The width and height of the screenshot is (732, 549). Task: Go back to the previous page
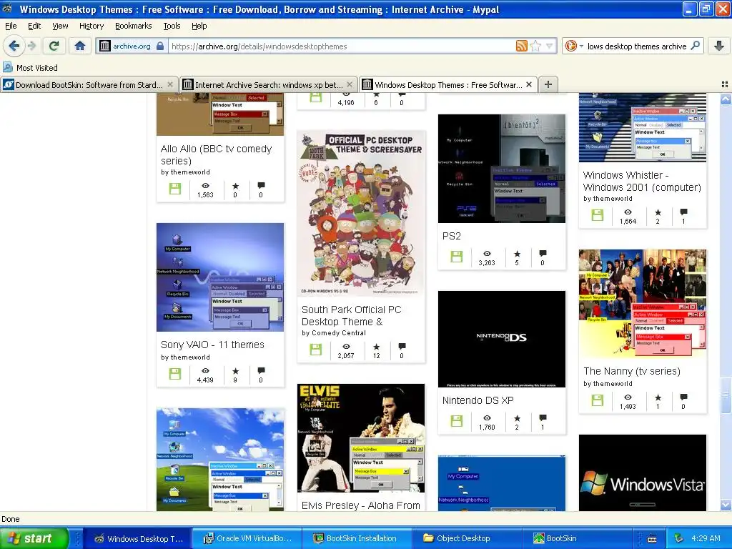[14, 46]
